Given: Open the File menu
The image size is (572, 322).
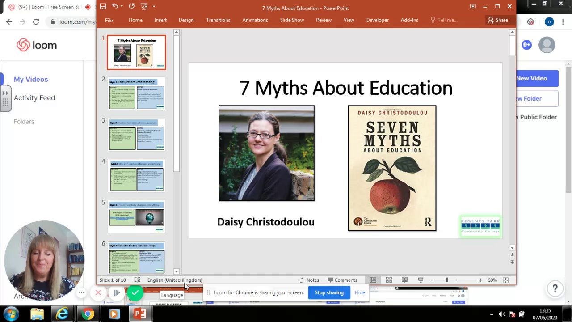Looking at the screenshot, I should click(109, 20).
